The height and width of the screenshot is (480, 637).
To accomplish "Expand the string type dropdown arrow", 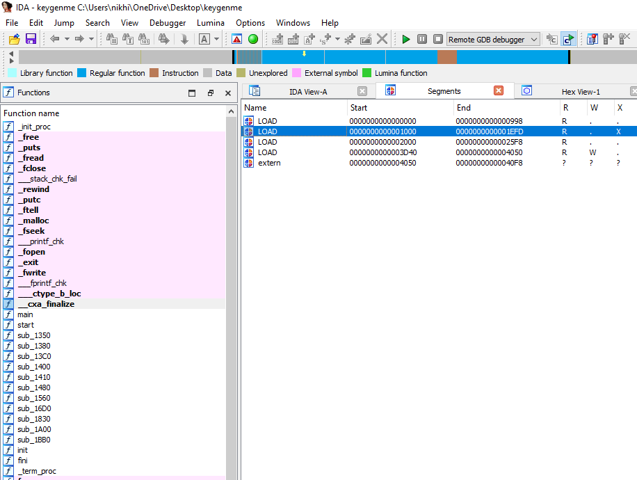I will coord(337,39).
